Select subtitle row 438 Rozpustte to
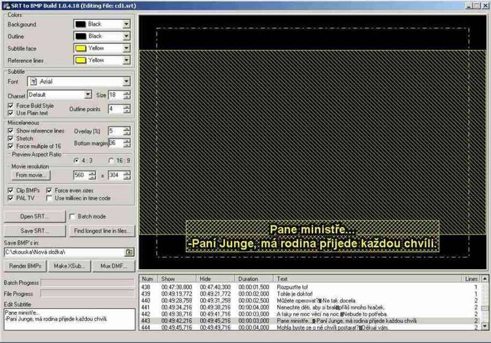491x343 pixels. (309, 287)
